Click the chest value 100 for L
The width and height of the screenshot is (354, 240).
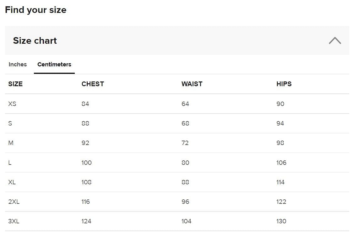87,163
